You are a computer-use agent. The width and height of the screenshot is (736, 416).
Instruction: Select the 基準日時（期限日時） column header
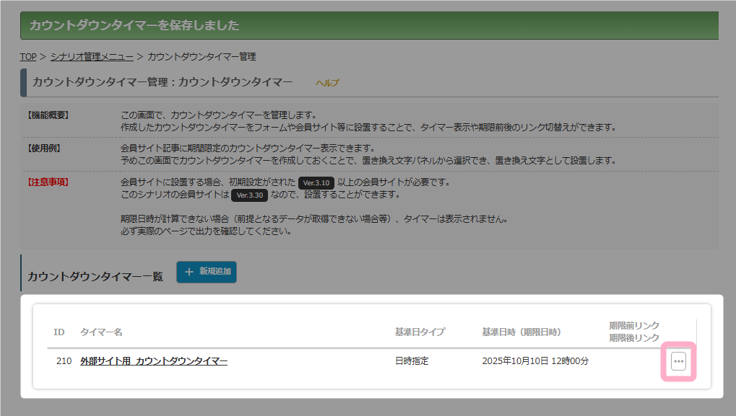click(x=521, y=332)
